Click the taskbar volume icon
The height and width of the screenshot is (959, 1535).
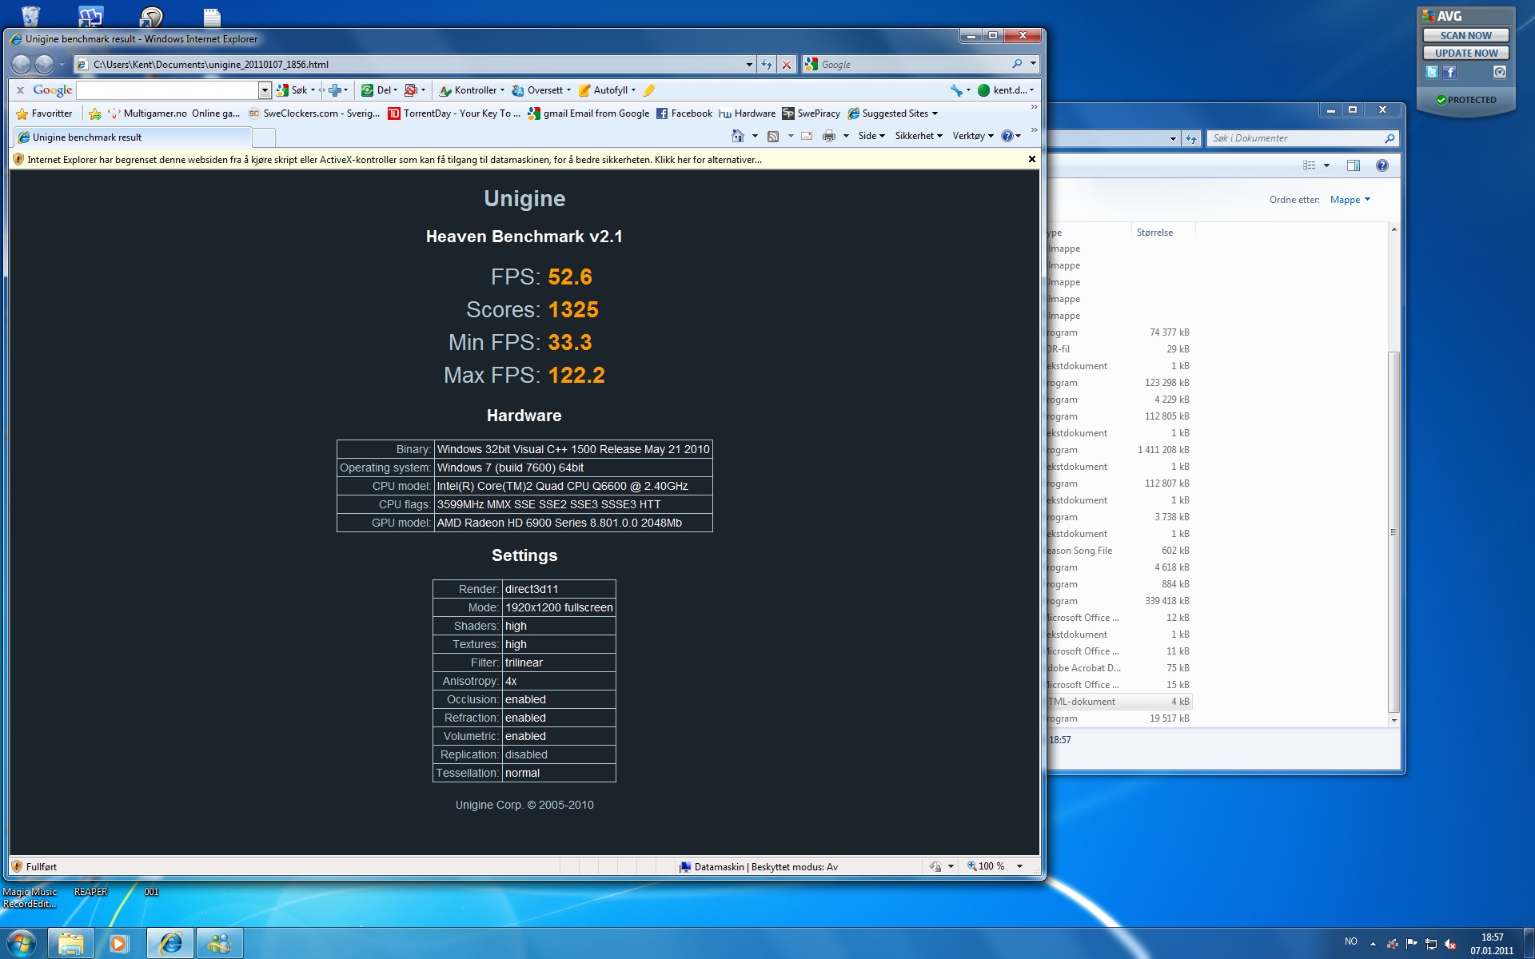click(x=1450, y=944)
